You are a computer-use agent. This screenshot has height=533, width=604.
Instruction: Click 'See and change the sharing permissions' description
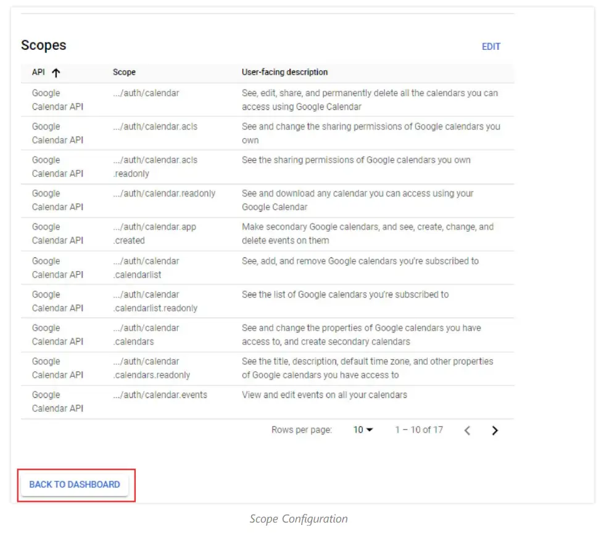(371, 133)
